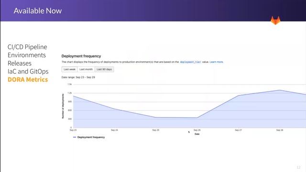This screenshot has height=172, width=306.
Task: Click the chart peak at Sep 28
Action: tap(280, 90)
